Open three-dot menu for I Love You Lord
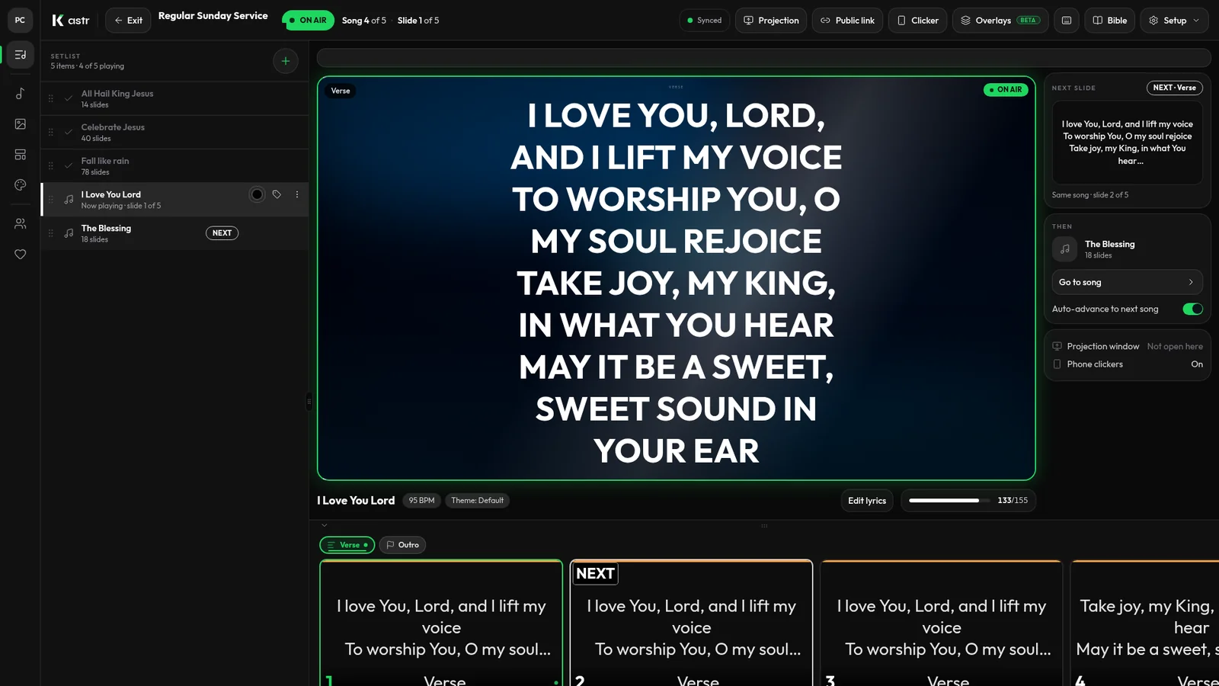This screenshot has height=686, width=1219. click(297, 194)
